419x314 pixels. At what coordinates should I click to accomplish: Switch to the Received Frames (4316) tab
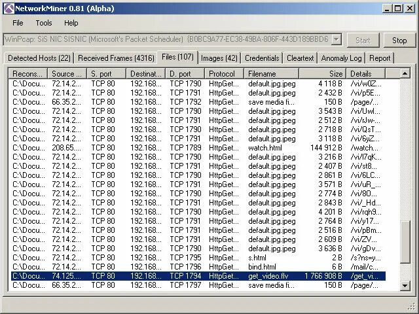coord(117,58)
